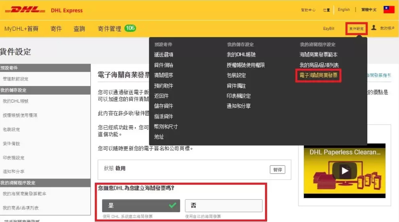Viewport: 399px width, 222px height.
Task: Open the 寄件 menu
Action: pyautogui.click(x=56, y=29)
